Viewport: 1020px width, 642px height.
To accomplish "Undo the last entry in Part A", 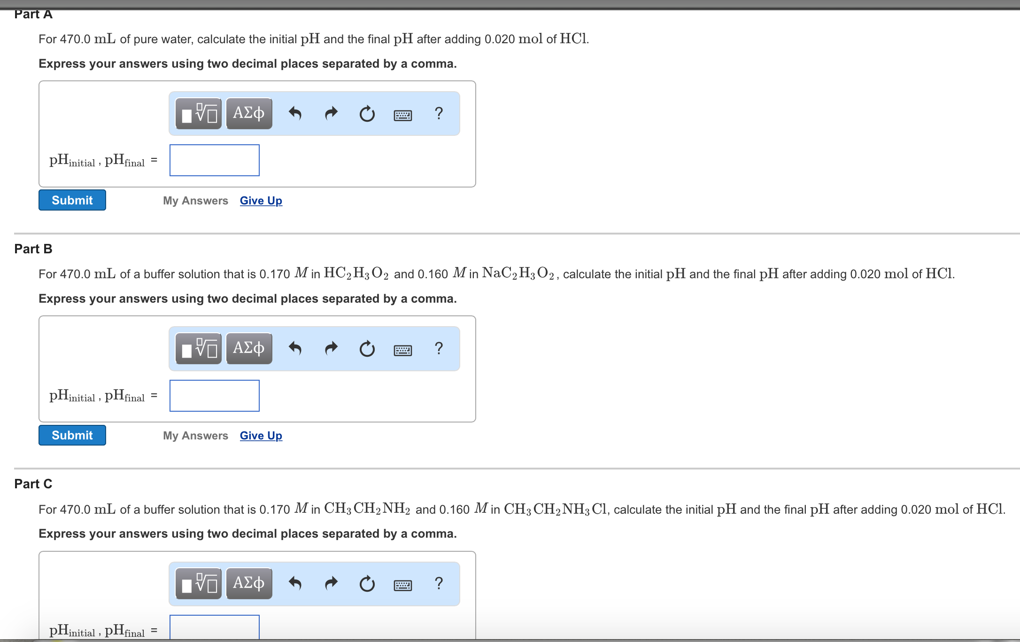I will click(296, 113).
